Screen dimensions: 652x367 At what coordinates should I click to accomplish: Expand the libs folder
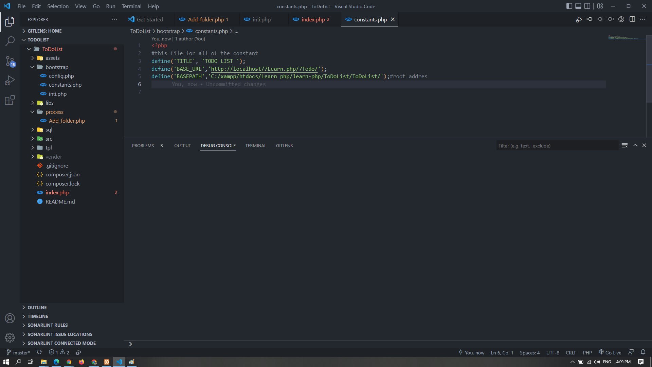coord(72,103)
